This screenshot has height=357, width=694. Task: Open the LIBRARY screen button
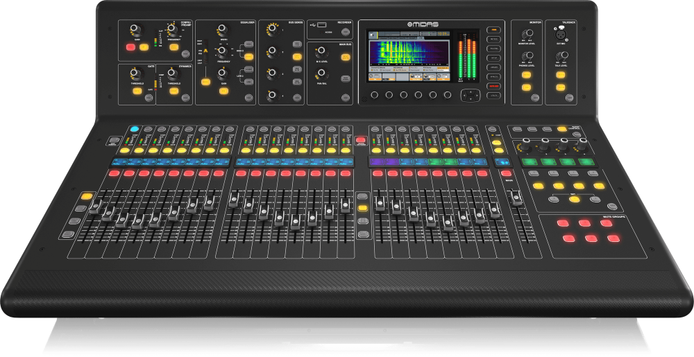click(493, 67)
